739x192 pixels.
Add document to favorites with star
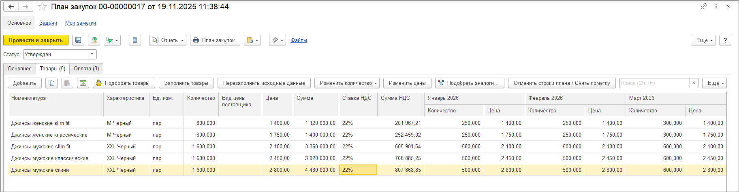pos(42,7)
